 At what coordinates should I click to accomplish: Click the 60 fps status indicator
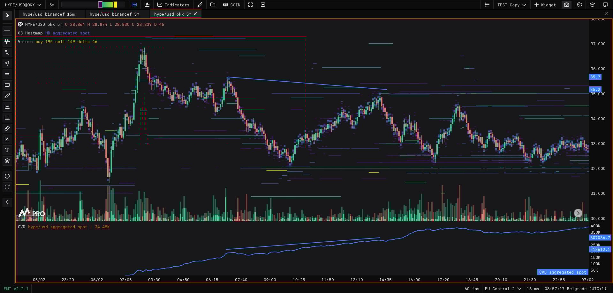pyautogui.click(x=472, y=289)
